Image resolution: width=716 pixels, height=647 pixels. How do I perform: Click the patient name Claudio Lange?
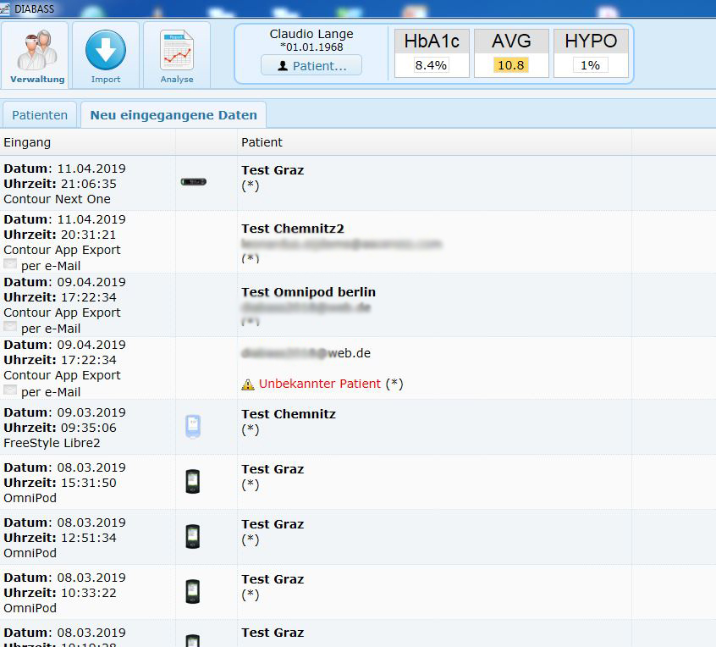click(311, 34)
